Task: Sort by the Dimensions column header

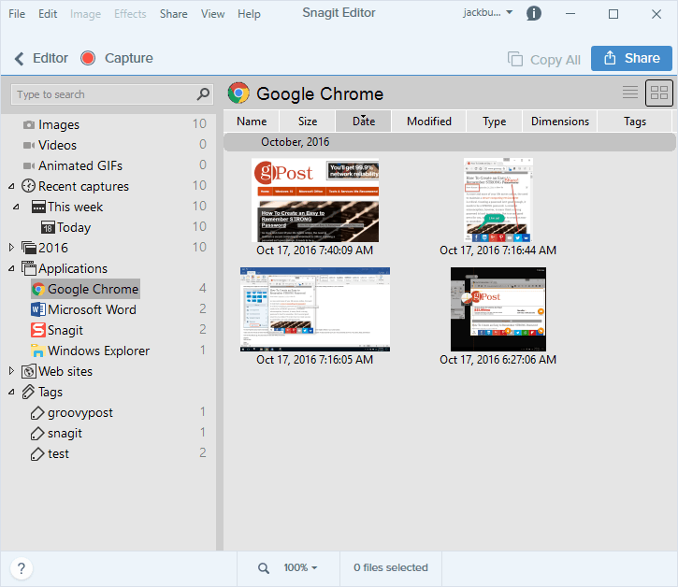Action: [560, 121]
